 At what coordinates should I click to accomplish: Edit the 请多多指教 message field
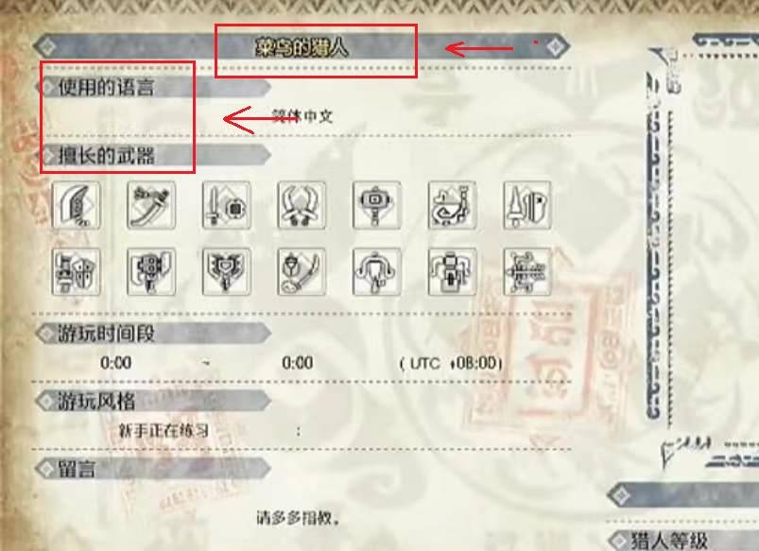pos(298,519)
